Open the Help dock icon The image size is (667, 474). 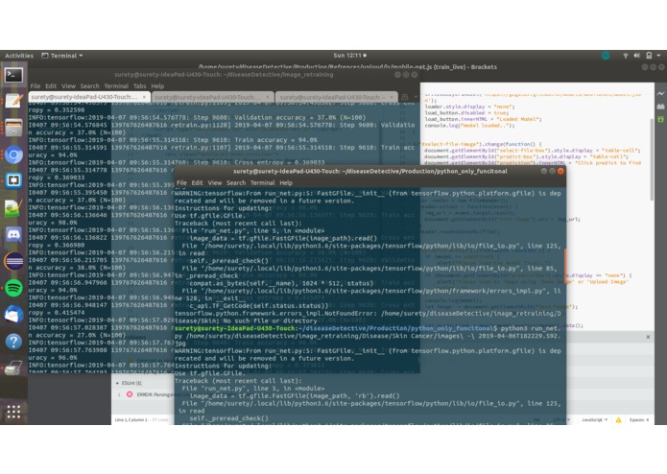(x=13, y=342)
